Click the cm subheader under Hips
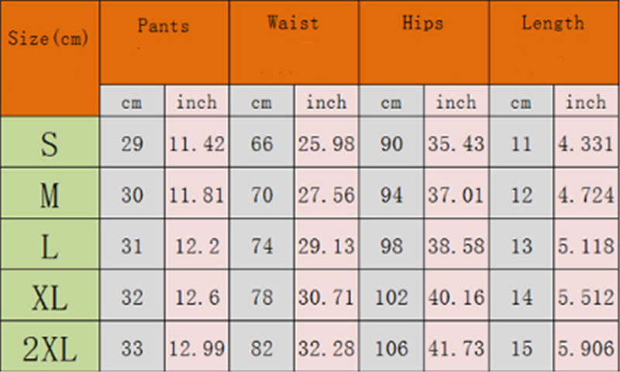Screen dimensions: 620x372 tap(391, 102)
